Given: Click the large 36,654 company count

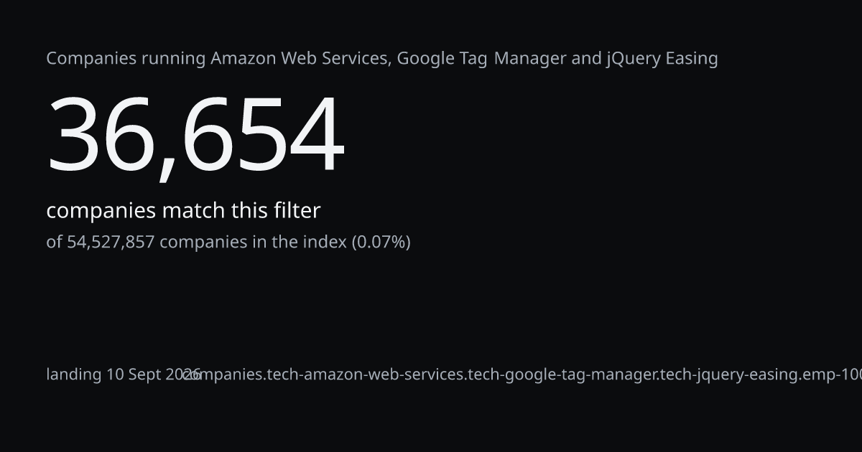Looking at the screenshot, I should coord(195,136).
